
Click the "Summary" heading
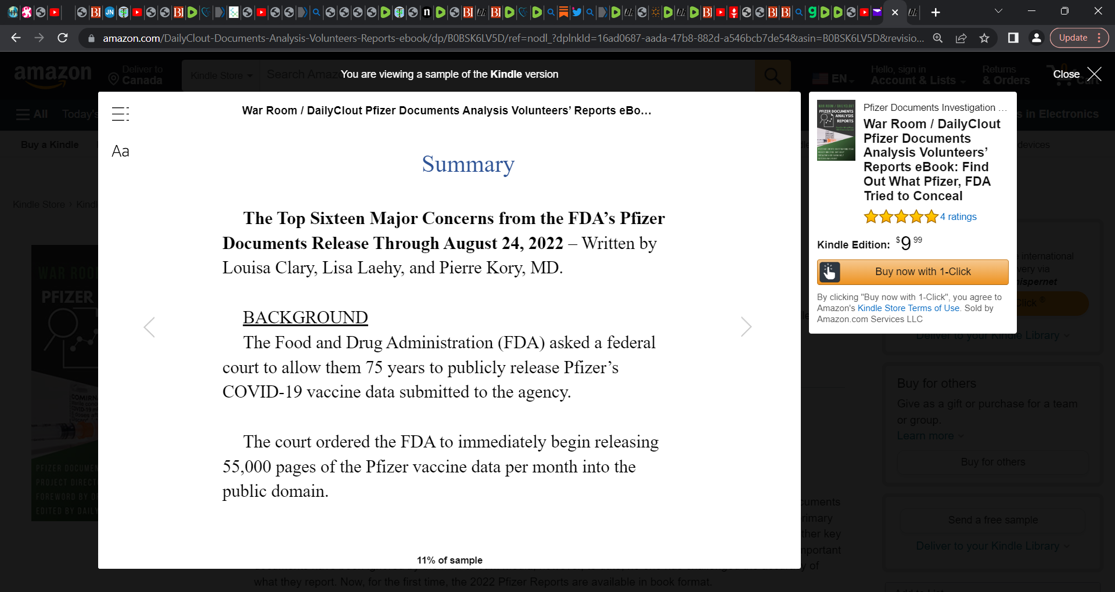[x=468, y=164]
